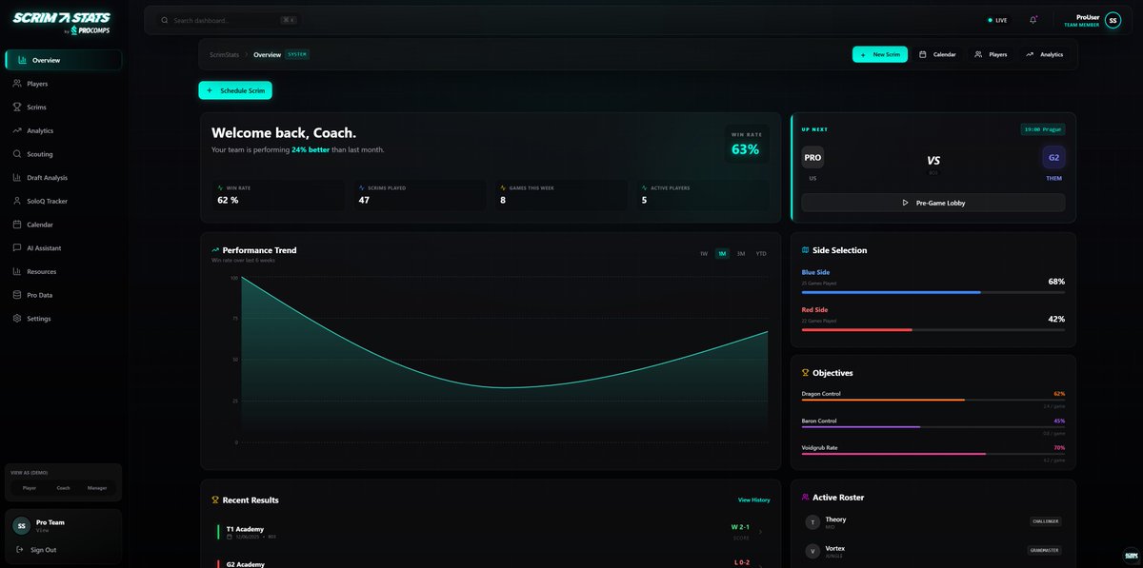Expand the T1 Academy result chevron

[x=760, y=532]
